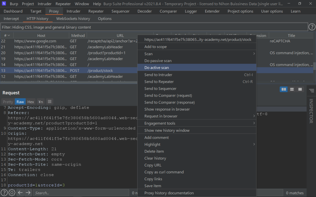316x197 pixels.
Task: Choose Send to Intruder
Action: tap(197, 75)
